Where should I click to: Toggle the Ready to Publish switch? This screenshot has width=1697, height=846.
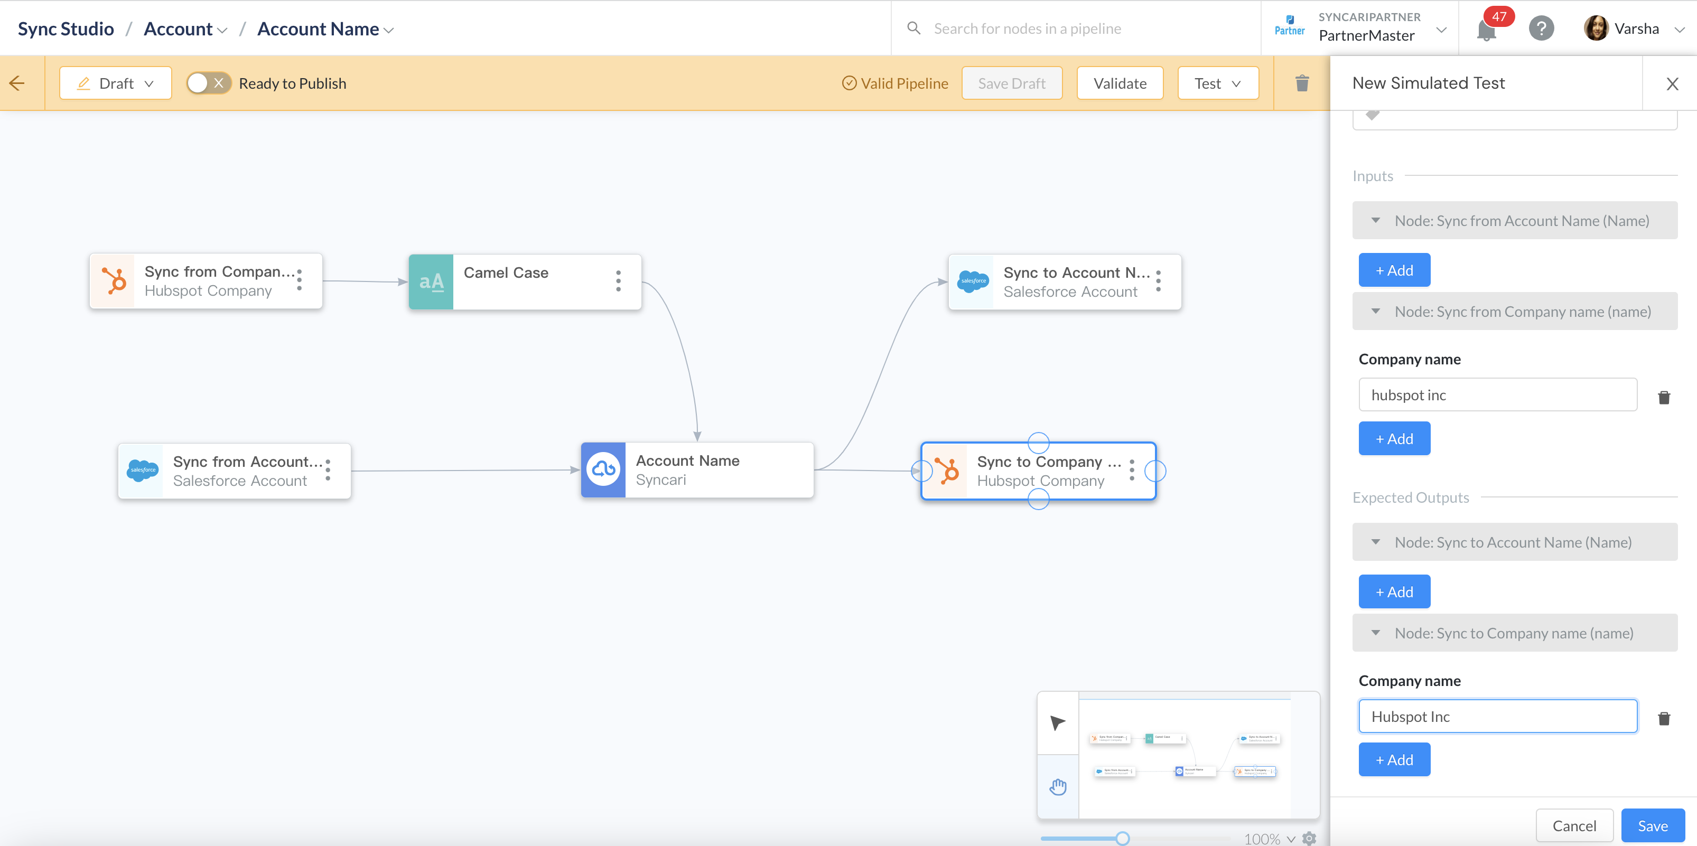click(x=208, y=83)
